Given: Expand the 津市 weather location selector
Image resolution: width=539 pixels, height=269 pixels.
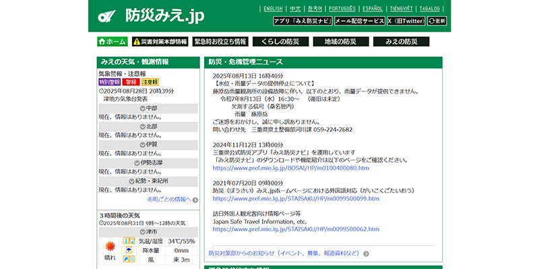Looking at the screenshot, I should (x=148, y=232).
